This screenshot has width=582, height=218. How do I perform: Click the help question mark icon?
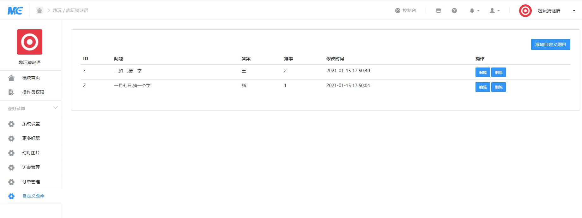pos(454,11)
